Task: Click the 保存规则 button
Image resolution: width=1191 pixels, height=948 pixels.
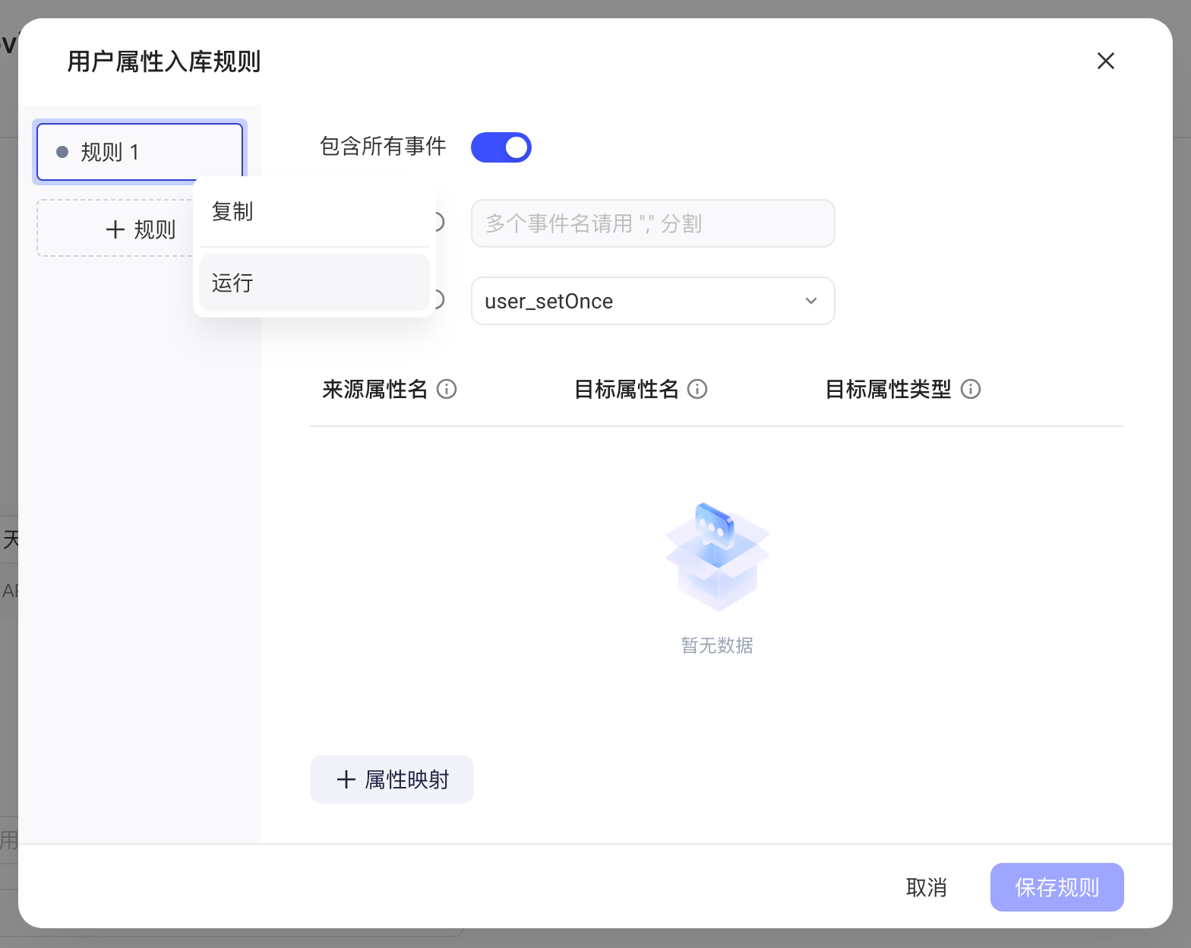Action: [1057, 887]
